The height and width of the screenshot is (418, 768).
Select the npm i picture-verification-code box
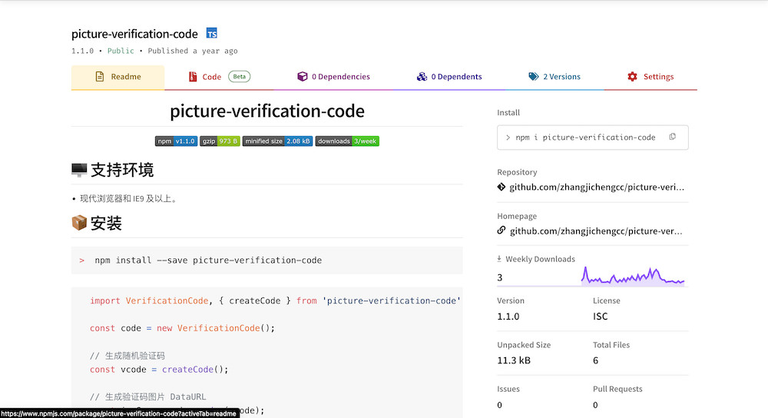[593, 138]
